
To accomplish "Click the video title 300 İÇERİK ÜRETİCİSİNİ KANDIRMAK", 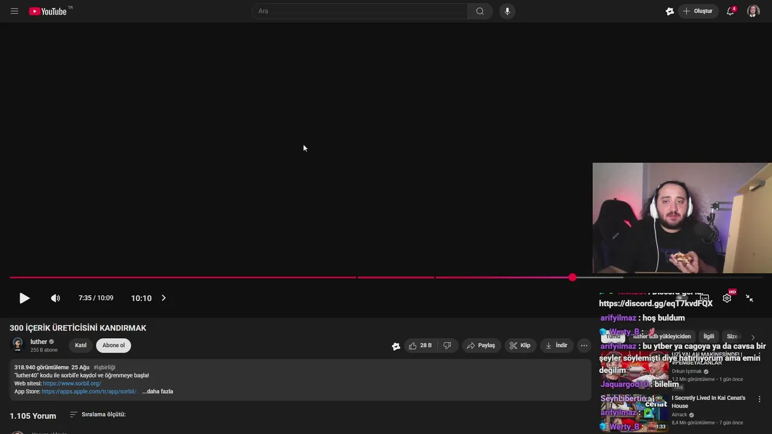I will point(78,328).
